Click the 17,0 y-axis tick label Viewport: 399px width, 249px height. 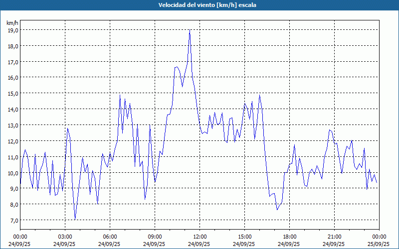coord(12,62)
